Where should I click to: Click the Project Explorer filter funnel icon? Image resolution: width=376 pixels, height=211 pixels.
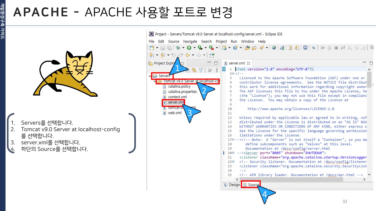click(201, 70)
